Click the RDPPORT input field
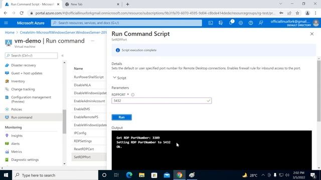This screenshot has width=321, height=180. (162, 100)
